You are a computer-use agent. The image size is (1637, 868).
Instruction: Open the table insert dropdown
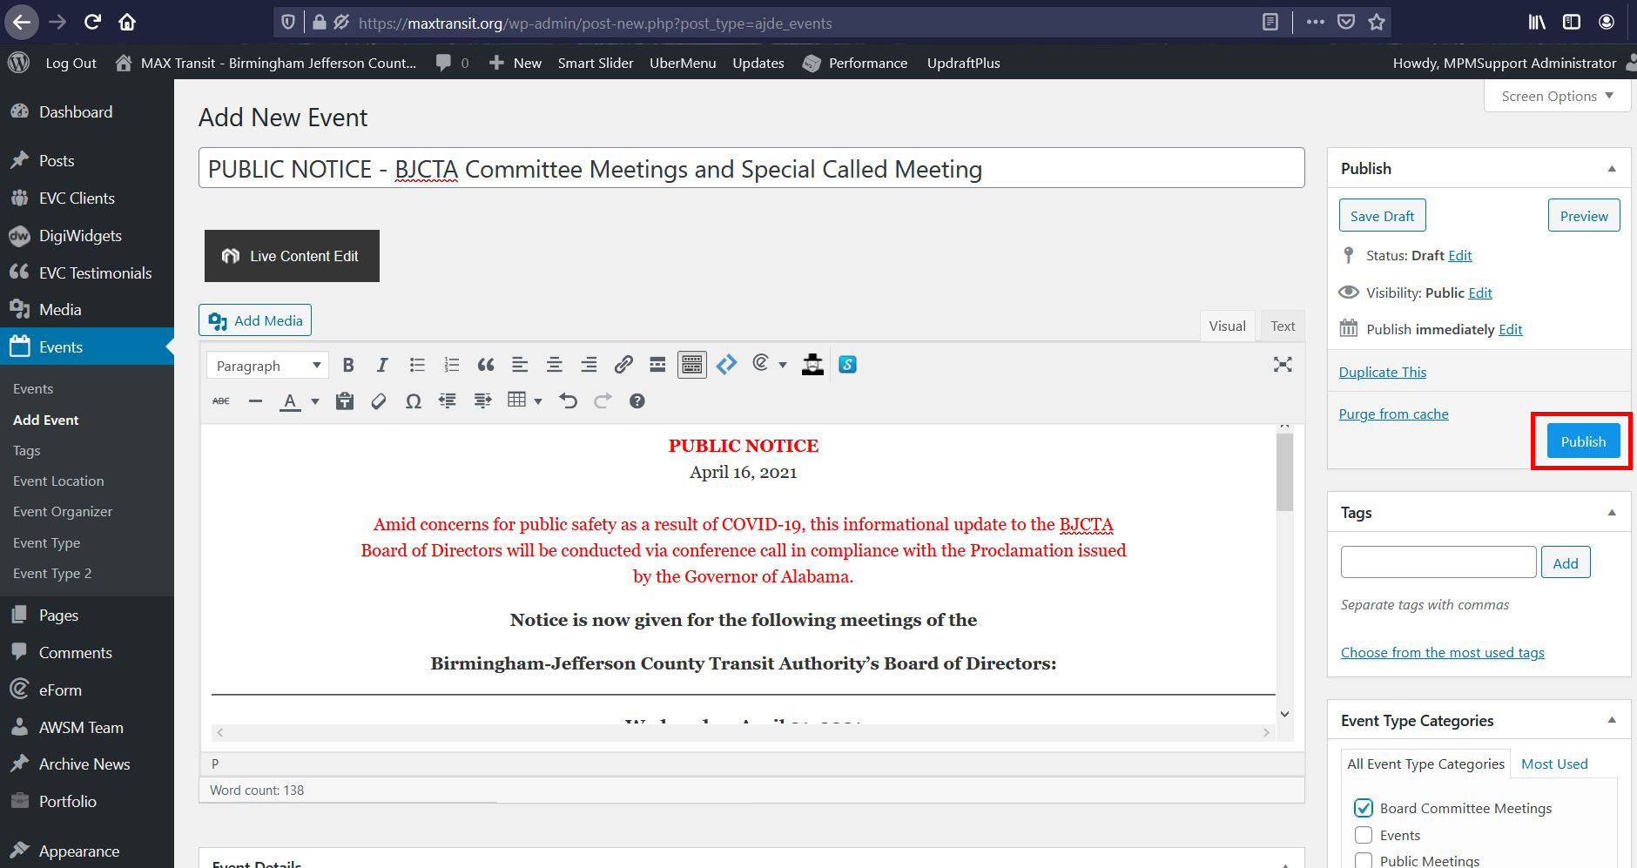coord(525,400)
